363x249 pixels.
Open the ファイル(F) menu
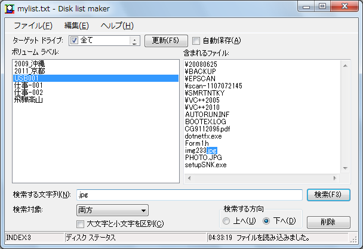point(33,26)
